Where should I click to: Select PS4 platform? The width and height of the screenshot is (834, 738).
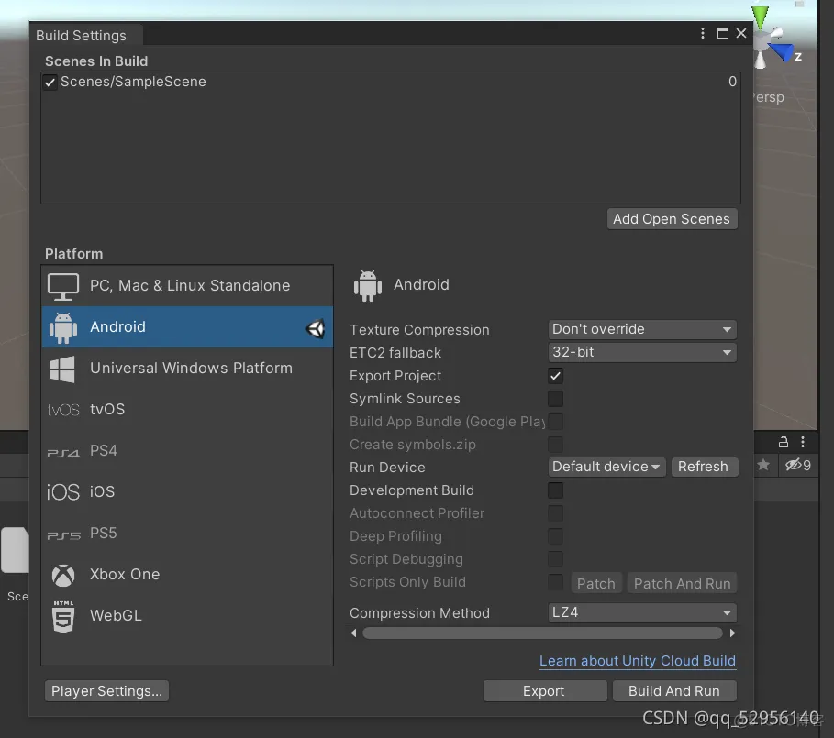click(187, 450)
